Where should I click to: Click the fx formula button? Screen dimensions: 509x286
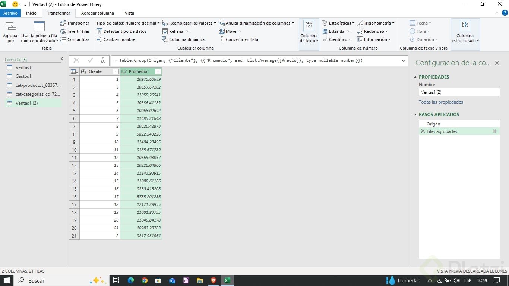pos(103,60)
